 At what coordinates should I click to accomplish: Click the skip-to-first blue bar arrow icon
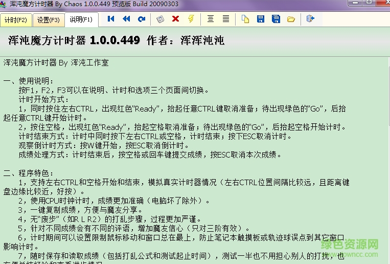[111, 19]
